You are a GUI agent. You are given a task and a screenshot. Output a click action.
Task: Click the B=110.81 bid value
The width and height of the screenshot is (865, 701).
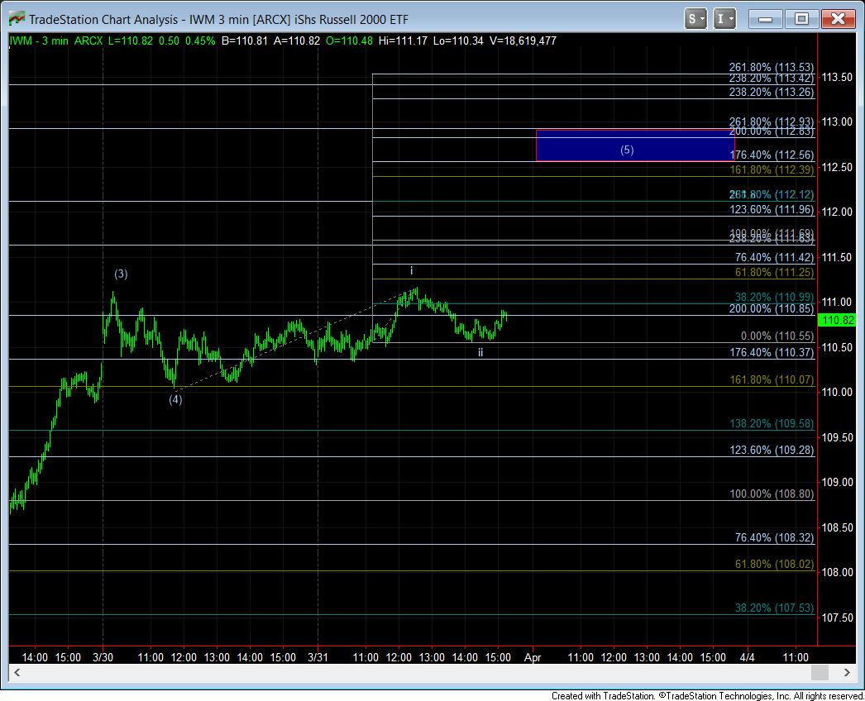pyautogui.click(x=245, y=41)
